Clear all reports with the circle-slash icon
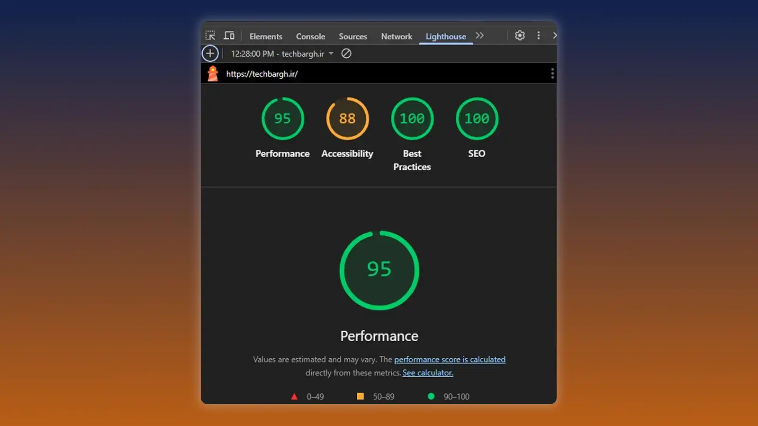The height and width of the screenshot is (426, 758). point(346,53)
